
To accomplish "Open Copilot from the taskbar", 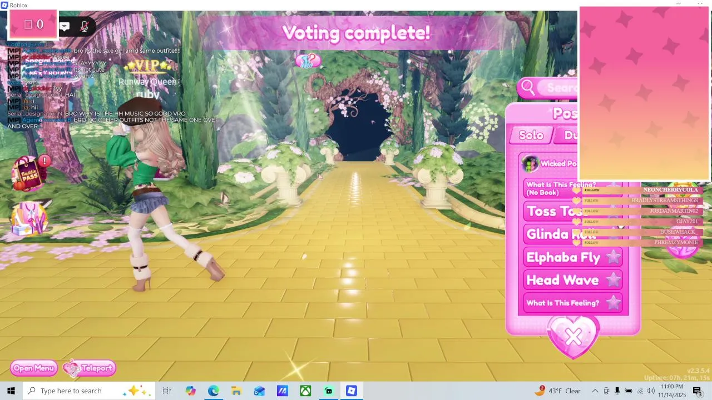I will click(x=190, y=391).
